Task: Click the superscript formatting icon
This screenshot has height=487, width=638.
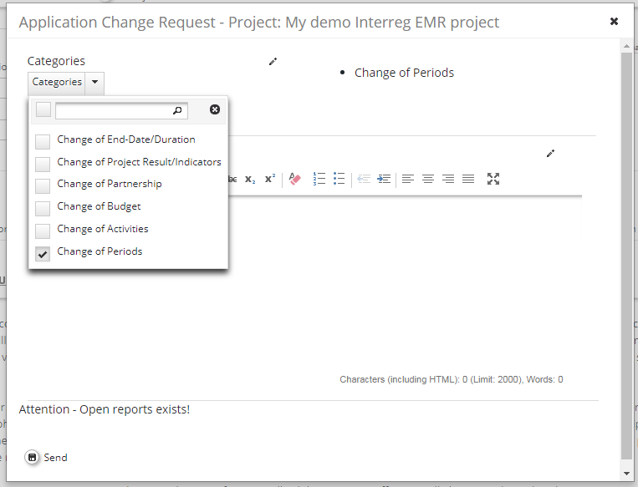Action: (x=270, y=179)
